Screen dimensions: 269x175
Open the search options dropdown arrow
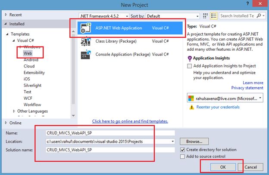263,16
